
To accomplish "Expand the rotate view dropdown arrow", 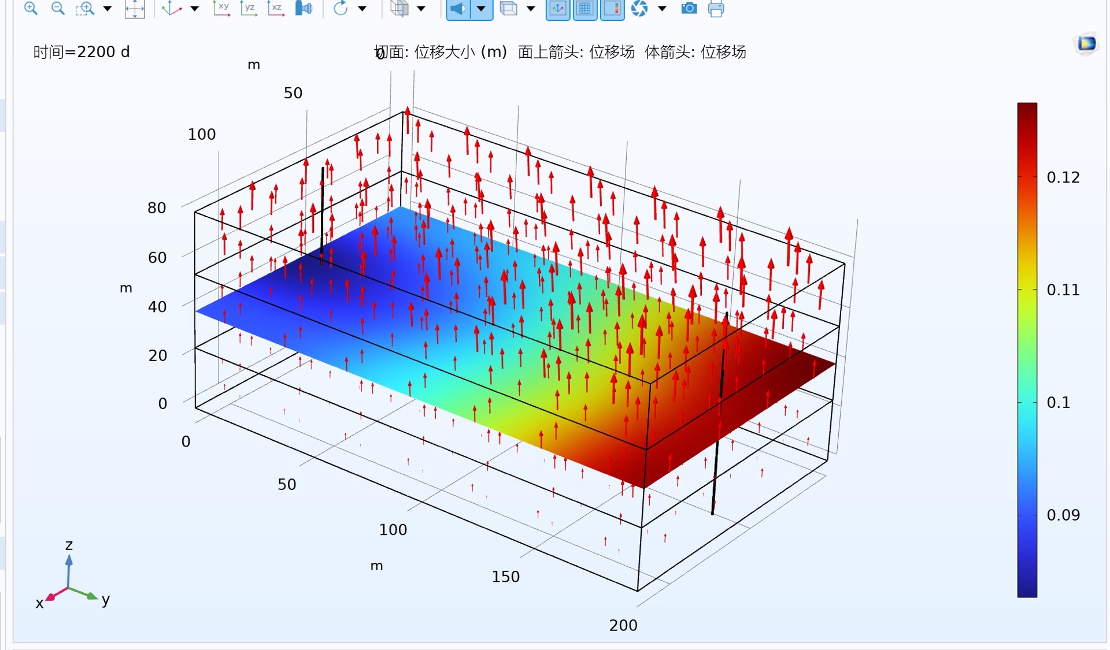I will click(x=362, y=9).
